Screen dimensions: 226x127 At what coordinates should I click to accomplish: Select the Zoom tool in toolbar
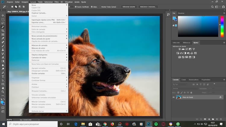(x=3, y=92)
